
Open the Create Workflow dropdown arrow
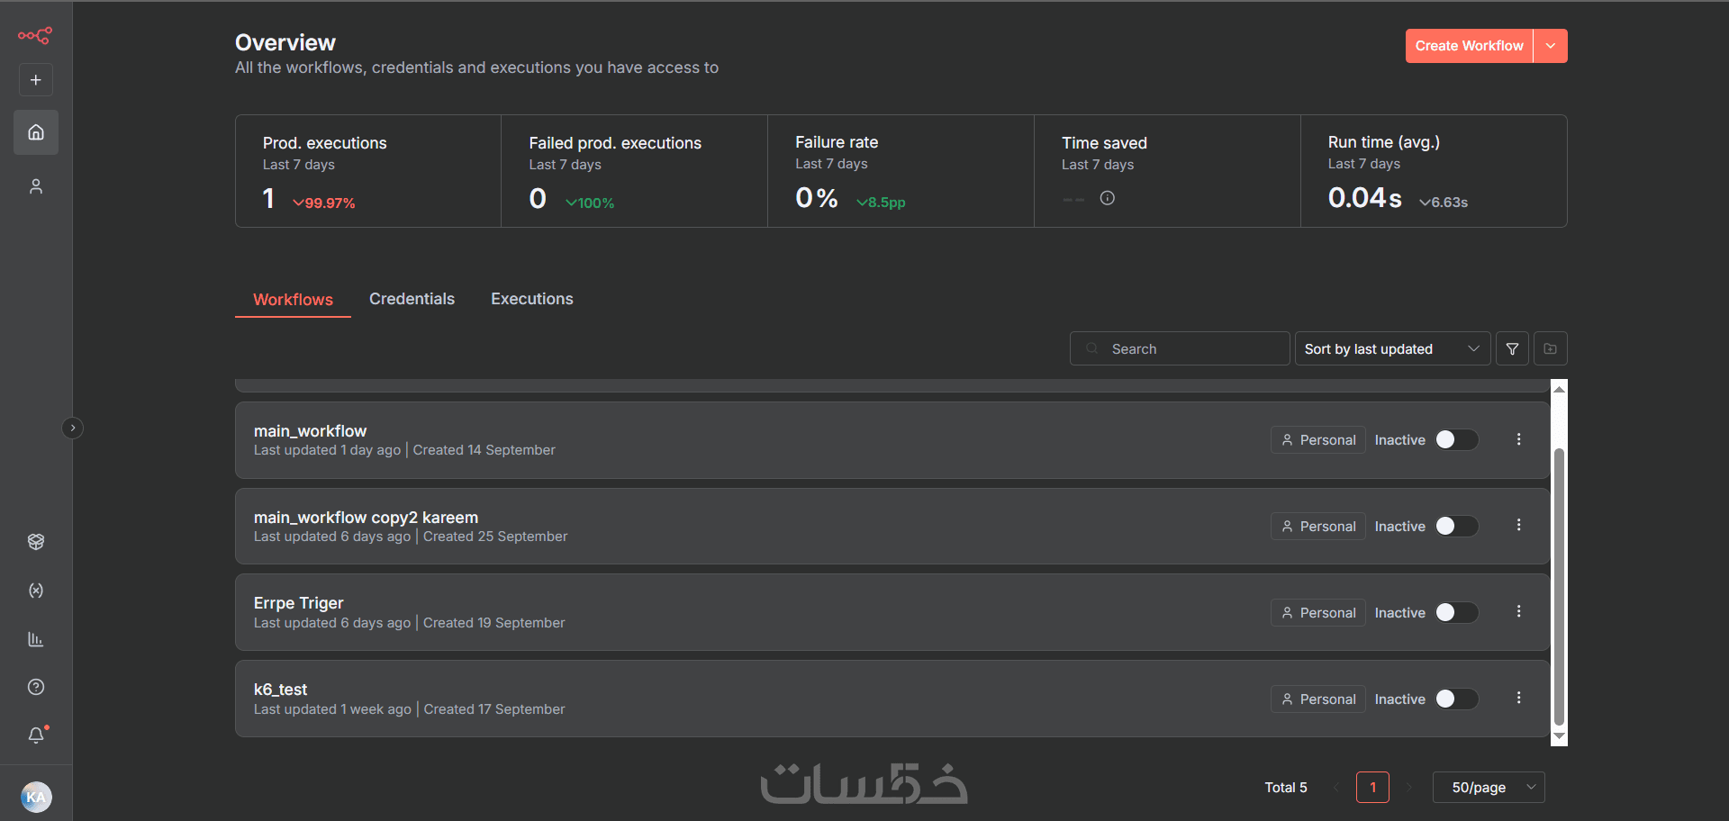click(1551, 46)
